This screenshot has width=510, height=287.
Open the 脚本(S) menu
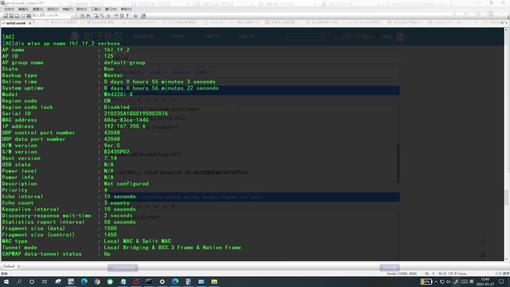click(x=82, y=9)
